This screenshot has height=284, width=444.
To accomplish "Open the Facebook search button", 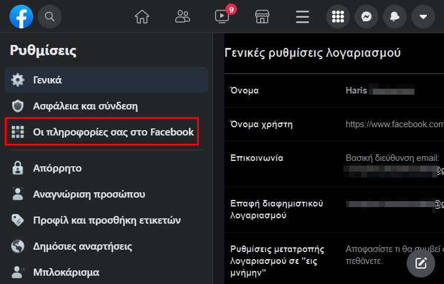I will point(50,17).
